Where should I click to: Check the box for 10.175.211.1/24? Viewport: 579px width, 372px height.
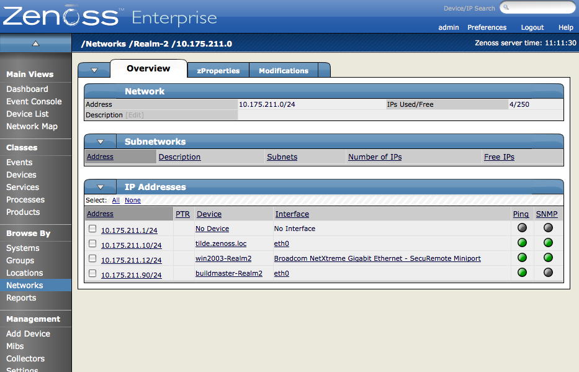pos(92,229)
